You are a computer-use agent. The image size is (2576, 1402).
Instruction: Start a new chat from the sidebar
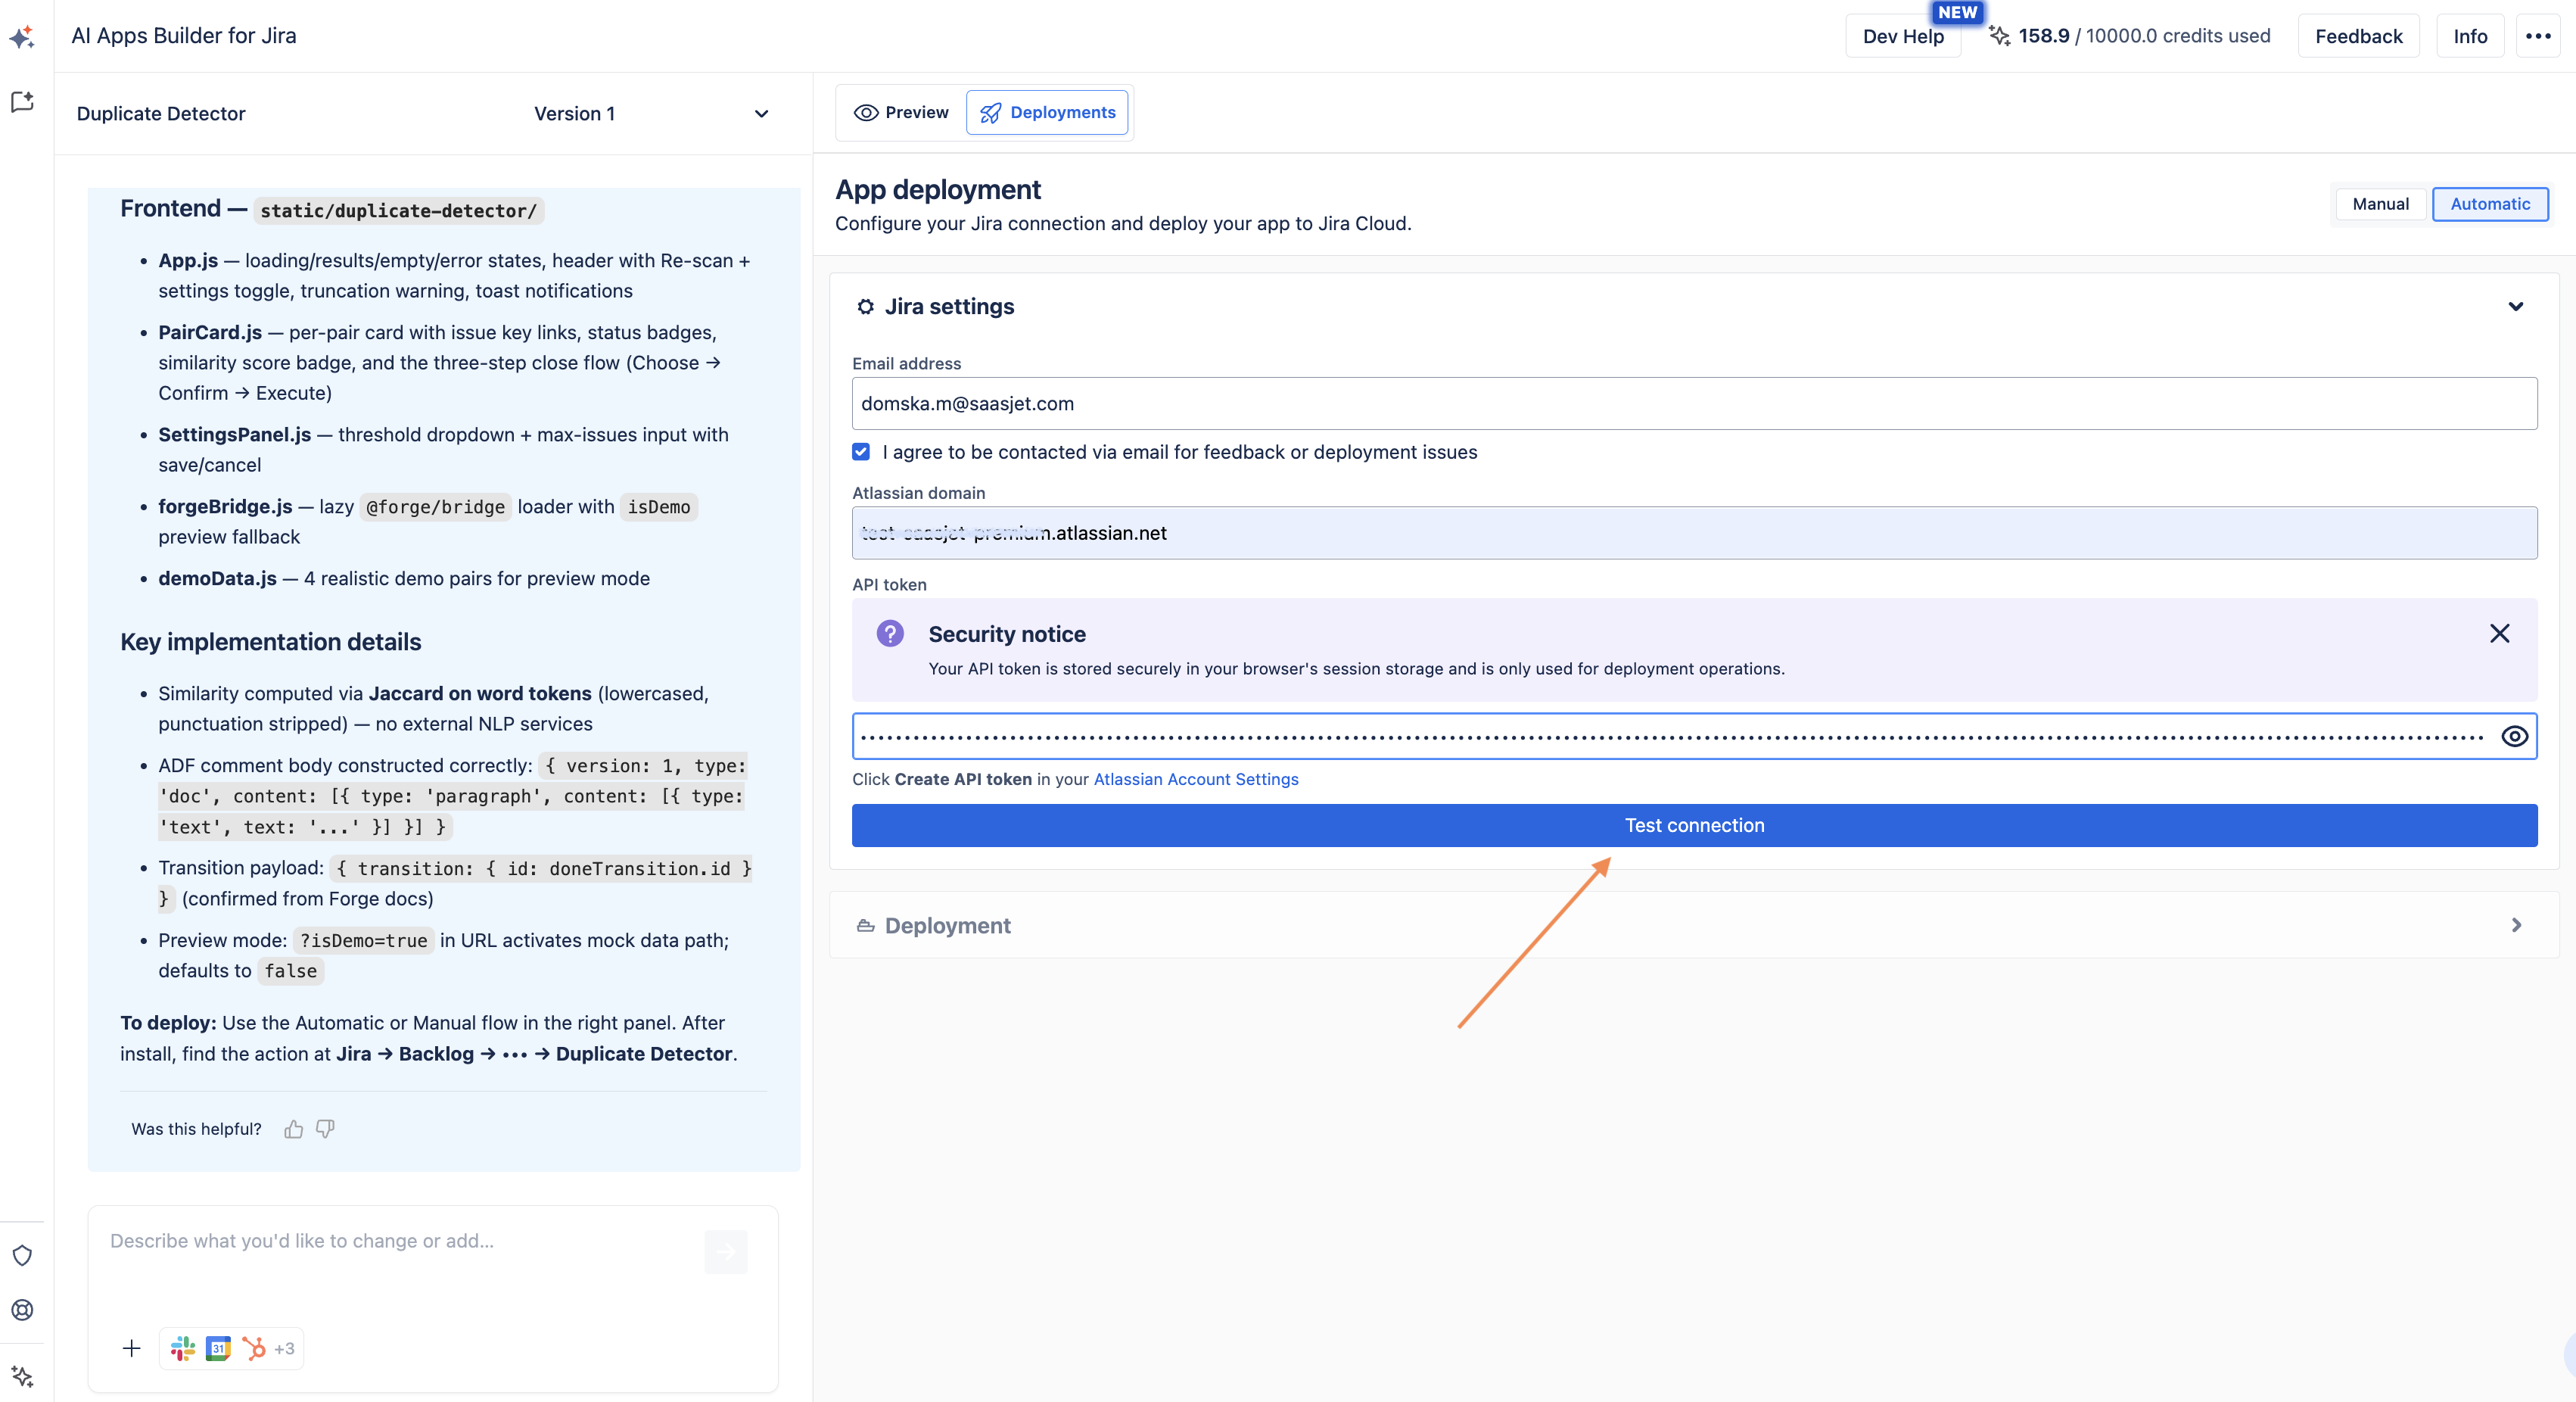point(22,102)
